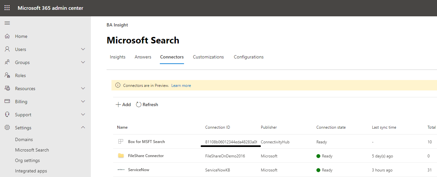Click the FileShare Connector folder icon
Screen dimensions: 437x177
pyautogui.click(x=121, y=156)
